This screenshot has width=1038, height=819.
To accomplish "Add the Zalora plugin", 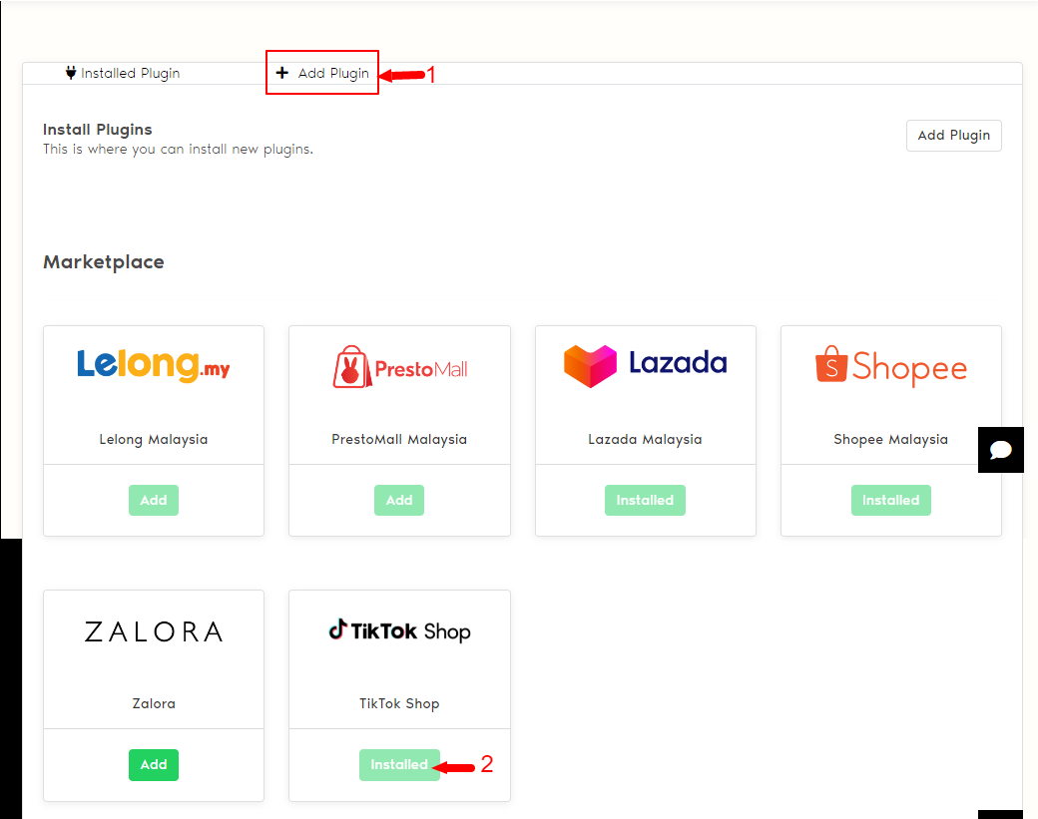I will (154, 764).
